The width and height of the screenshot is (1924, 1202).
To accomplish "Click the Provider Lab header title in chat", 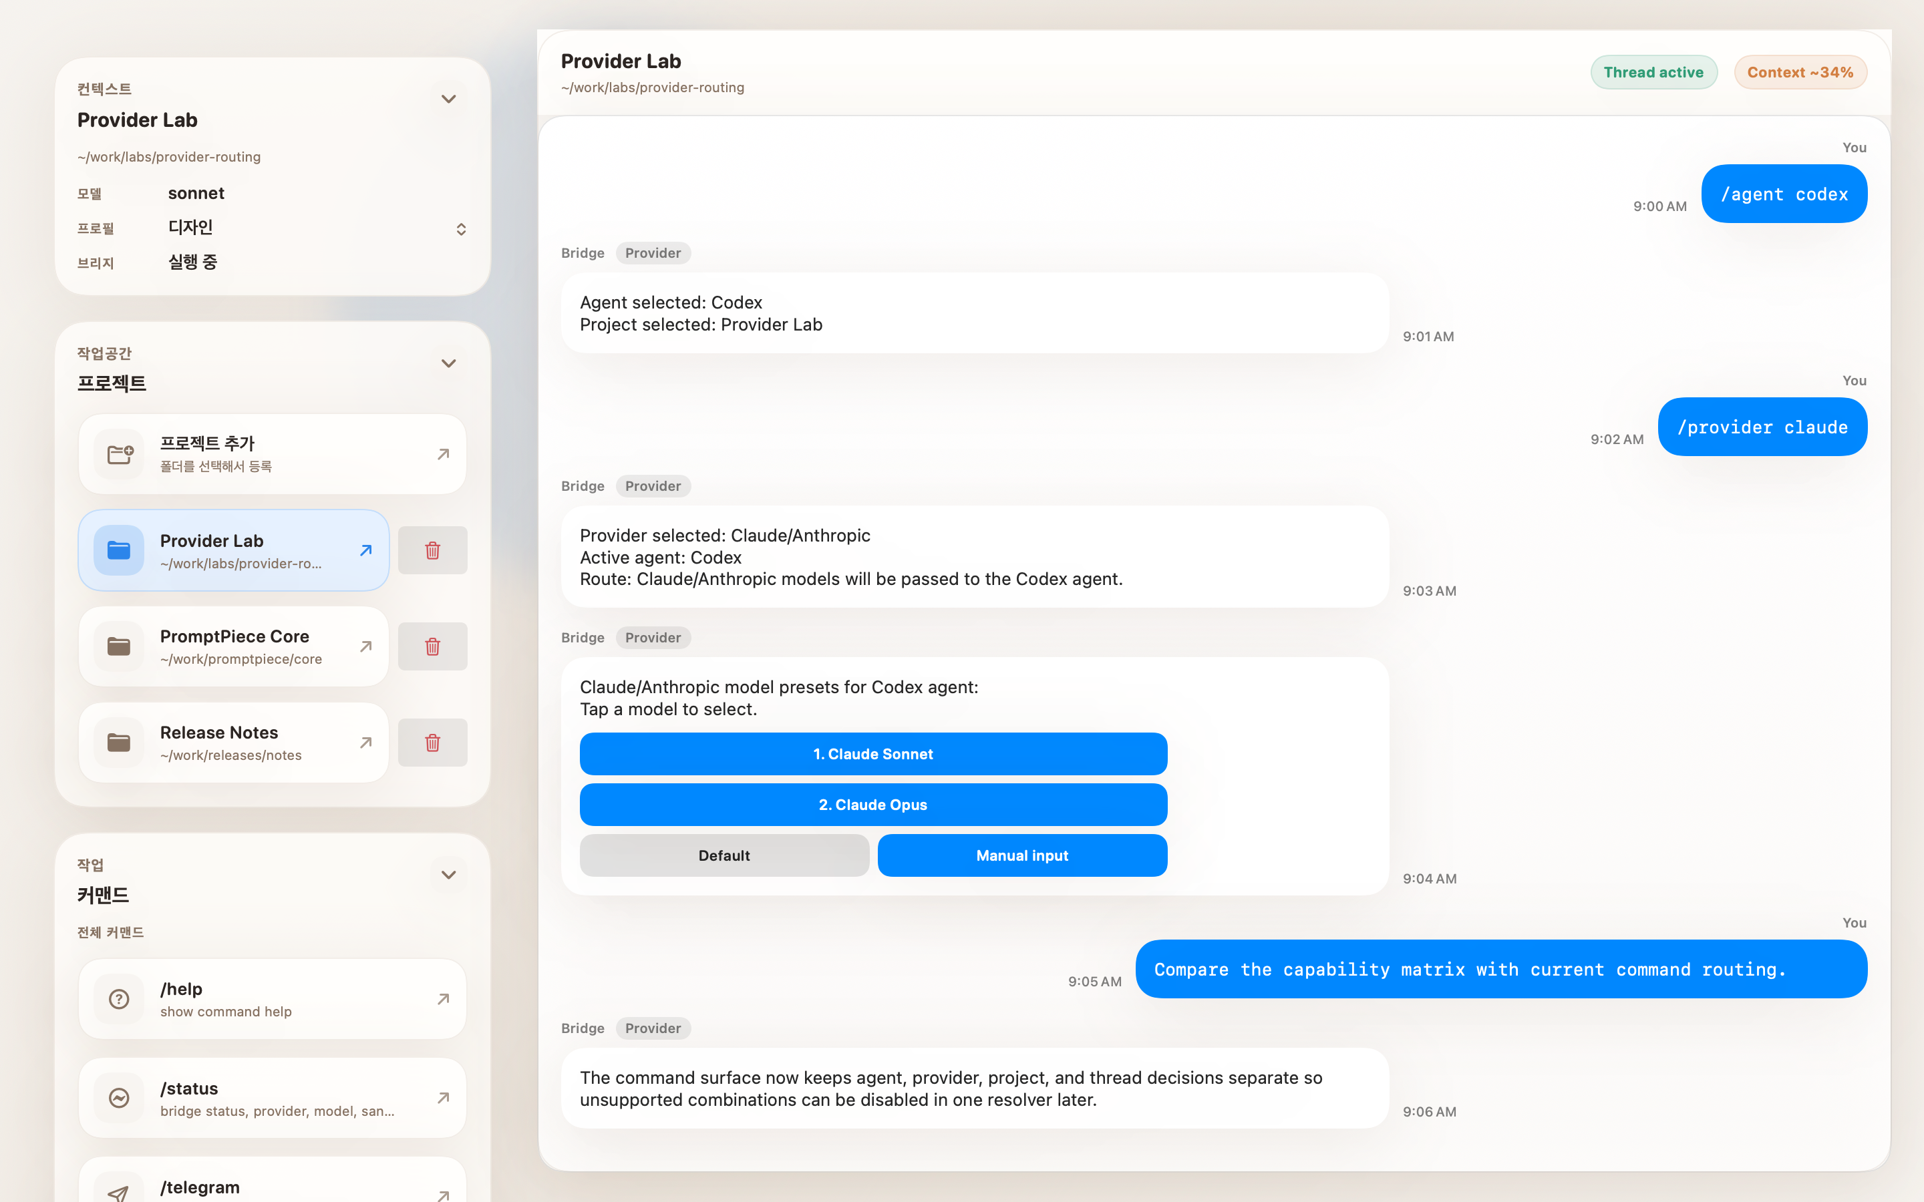I will coord(621,61).
